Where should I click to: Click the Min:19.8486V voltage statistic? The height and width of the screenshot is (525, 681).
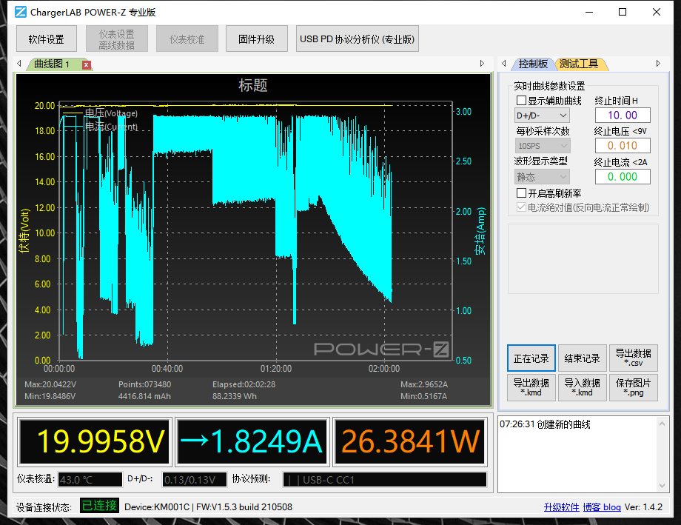tap(50, 396)
